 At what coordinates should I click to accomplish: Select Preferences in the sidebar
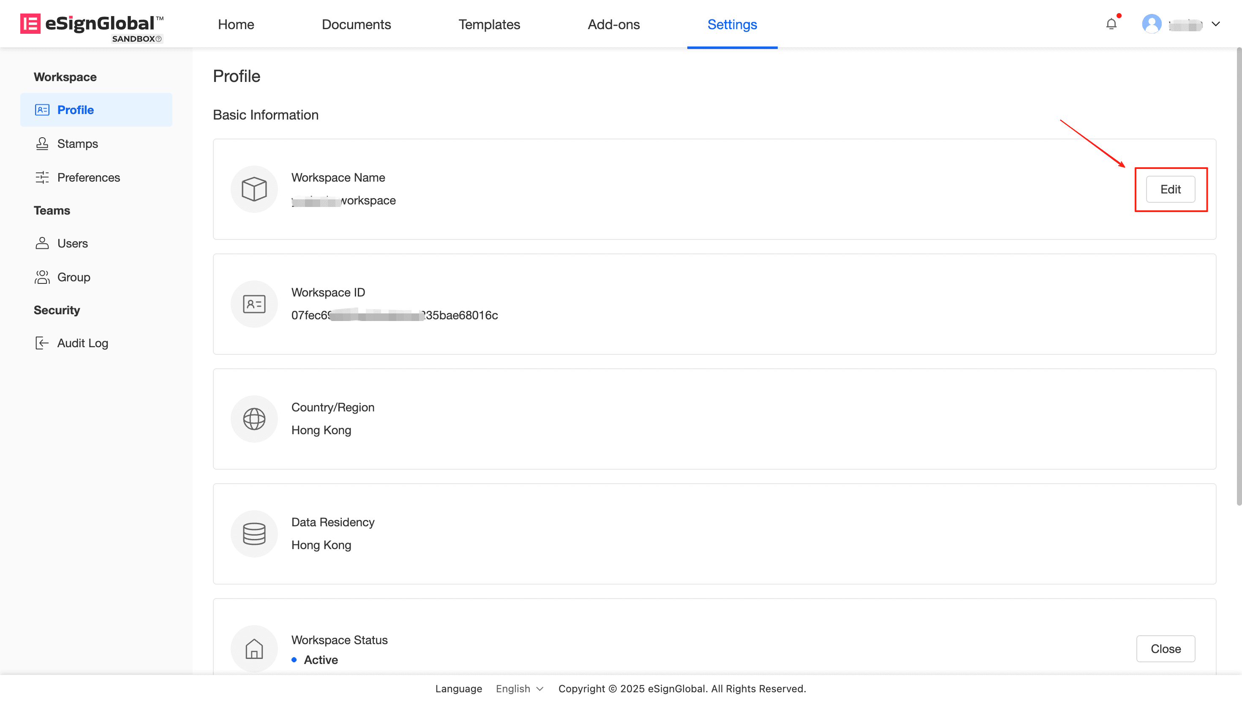click(88, 177)
